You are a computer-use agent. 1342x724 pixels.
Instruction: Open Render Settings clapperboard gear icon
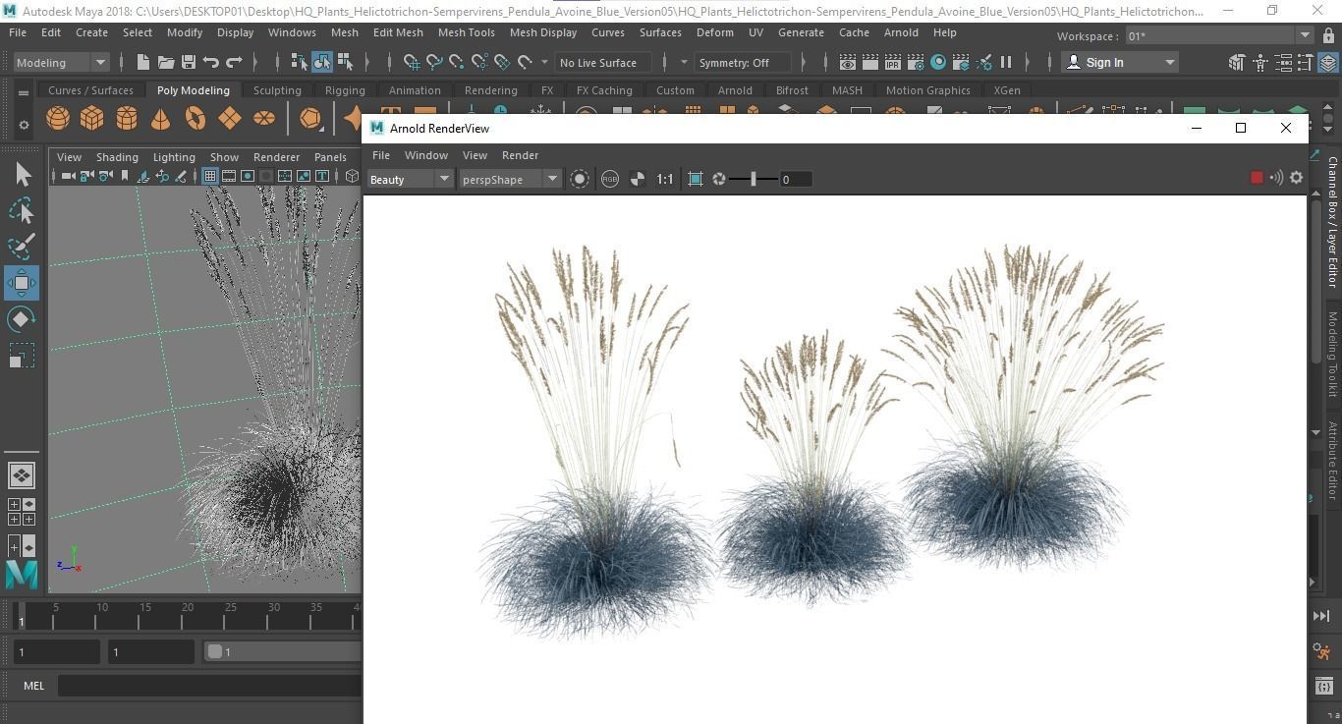click(x=916, y=62)
